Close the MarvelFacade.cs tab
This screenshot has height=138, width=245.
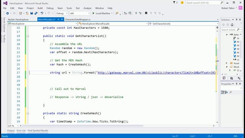pos(62,20)
